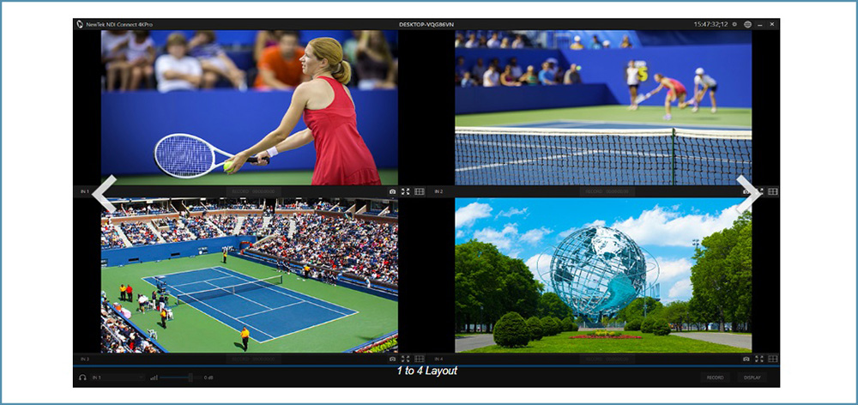Image resolution: width=858 pixels, height=405 pixels.
Task: Make the IN 1 viewport fullscreen
Action: (x=406, y=191)
